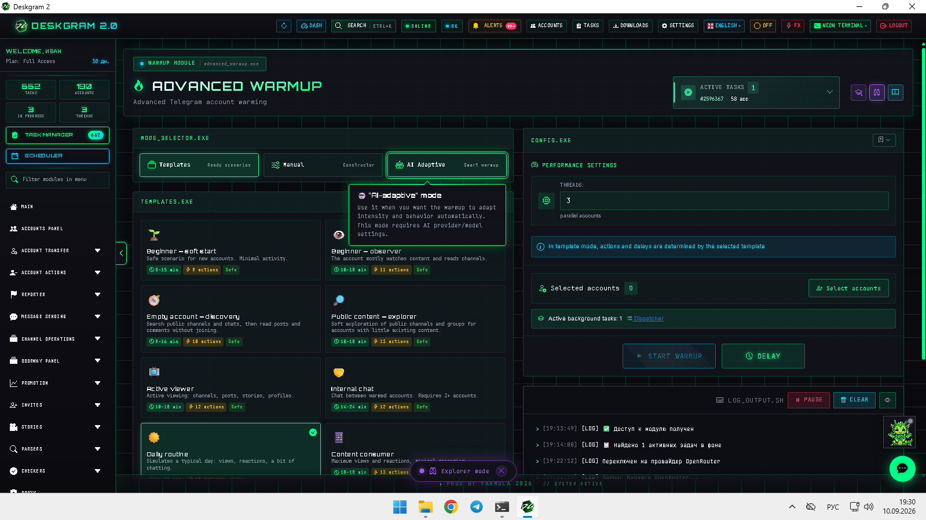Open the Dispatcher link

649,319
